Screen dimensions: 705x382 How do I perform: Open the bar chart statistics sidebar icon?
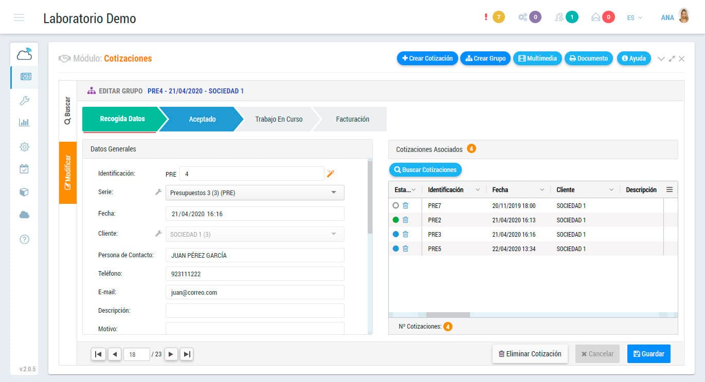[x=24, y=123]
